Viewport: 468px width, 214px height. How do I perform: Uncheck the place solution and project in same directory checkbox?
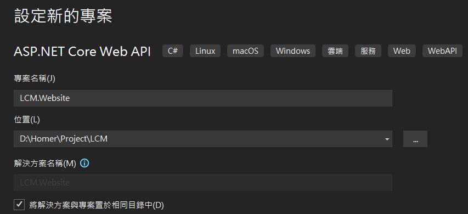point(19,205)
